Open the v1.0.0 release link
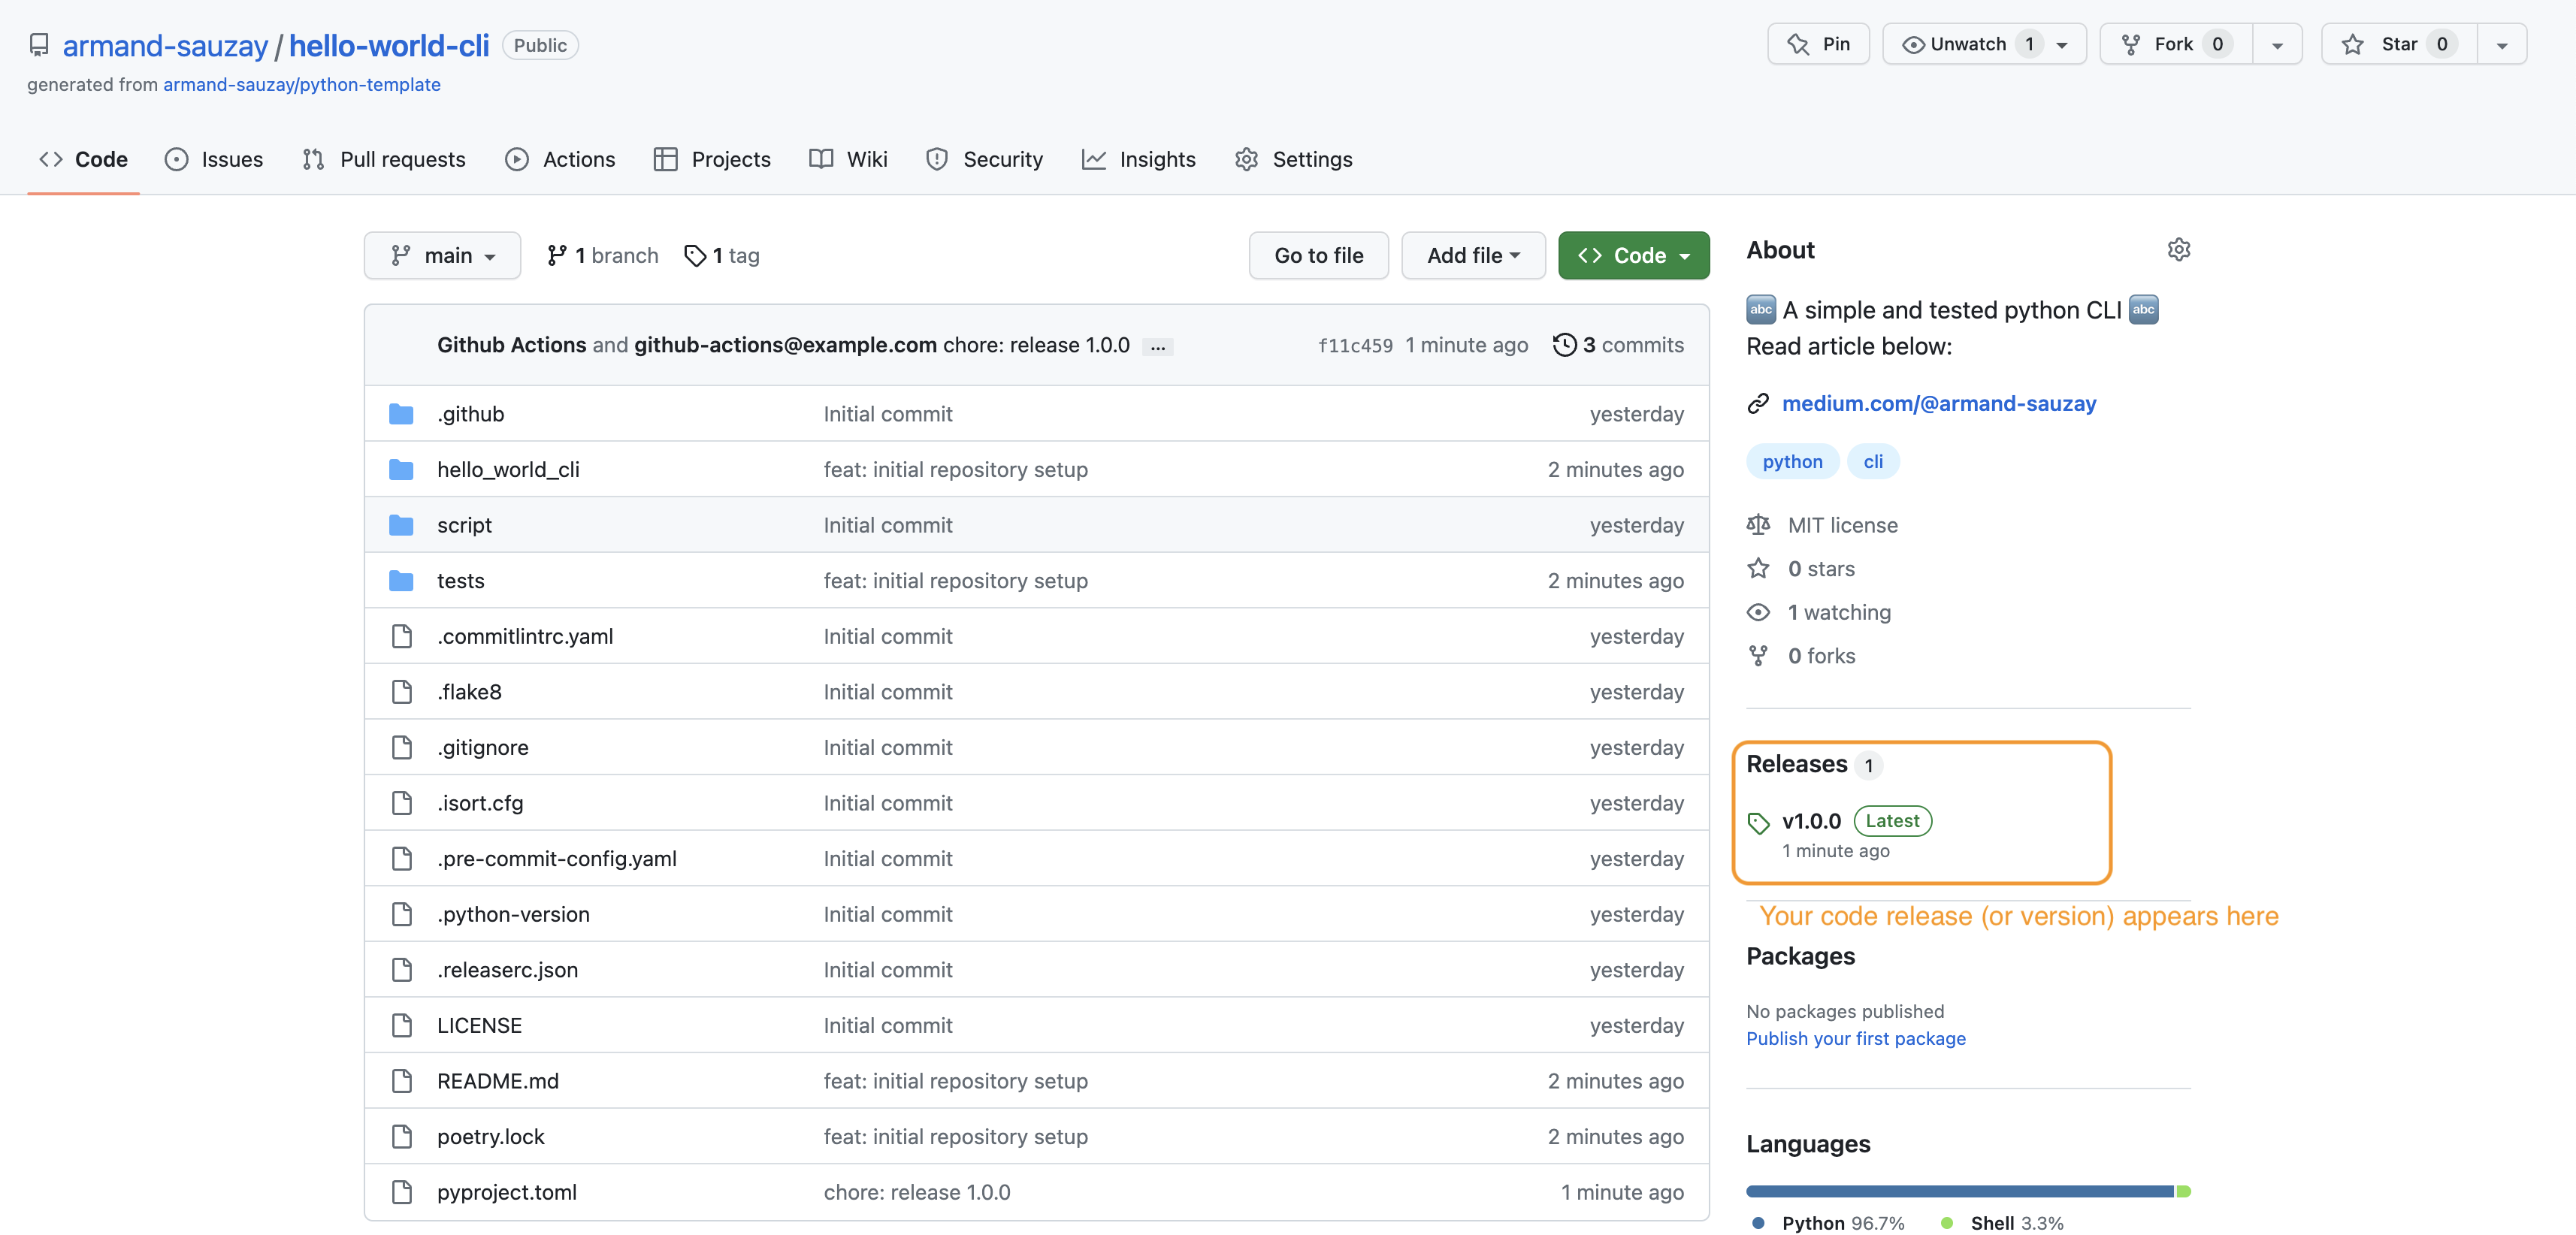 1811,822
